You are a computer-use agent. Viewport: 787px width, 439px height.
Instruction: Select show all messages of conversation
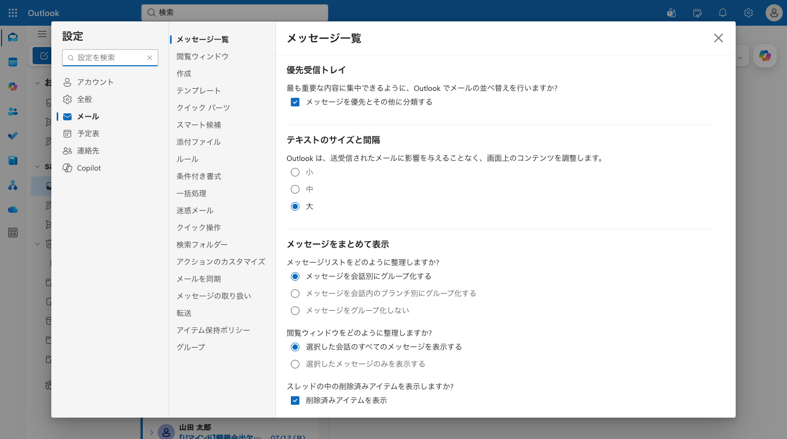295,347
